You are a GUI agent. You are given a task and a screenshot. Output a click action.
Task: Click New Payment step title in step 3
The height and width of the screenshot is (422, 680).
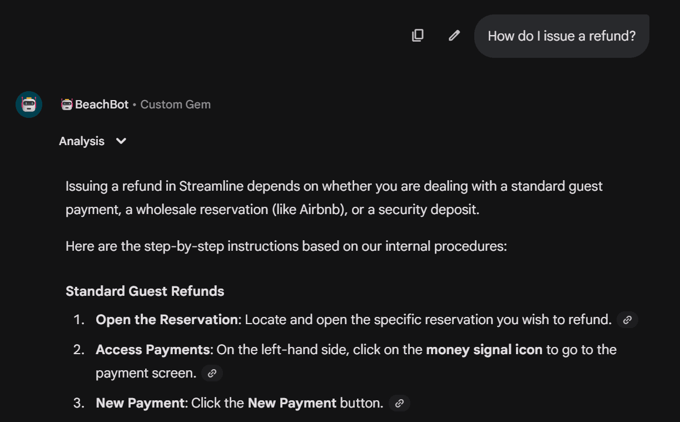[x=140, y=403]
